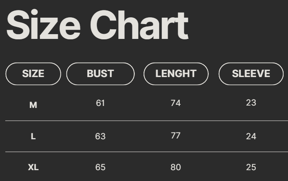The height and width of the screenshot is (181, 288).
Task: Click sleeve value 24 for size L
Action: (x=251, y=136)
